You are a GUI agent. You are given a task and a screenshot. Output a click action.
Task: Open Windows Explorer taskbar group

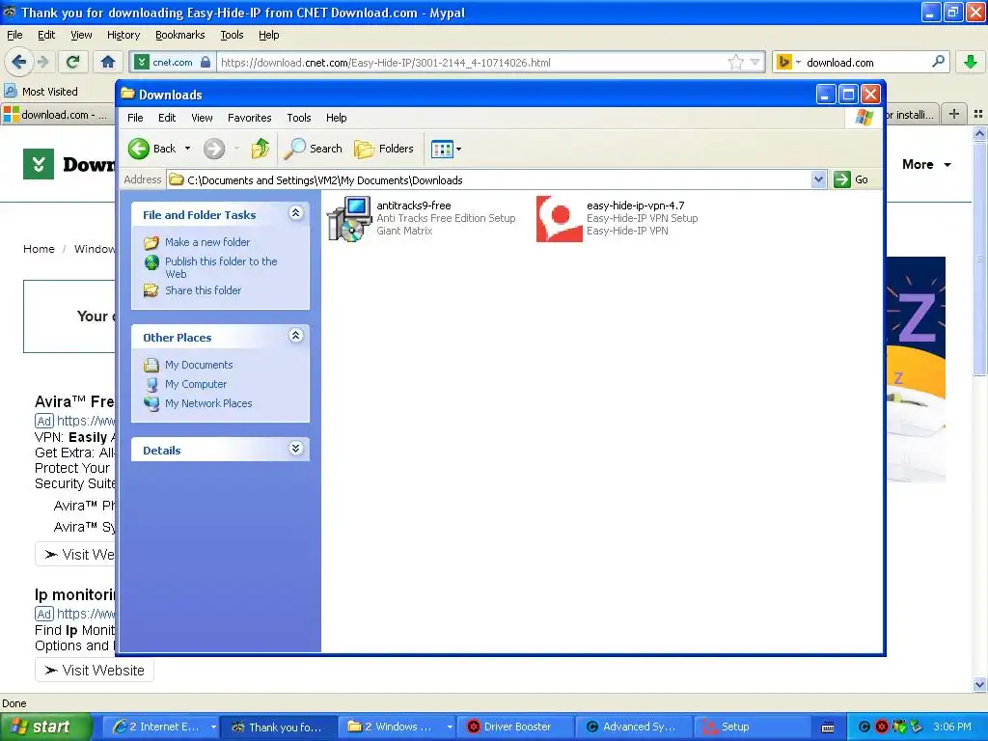pos(397,727)
